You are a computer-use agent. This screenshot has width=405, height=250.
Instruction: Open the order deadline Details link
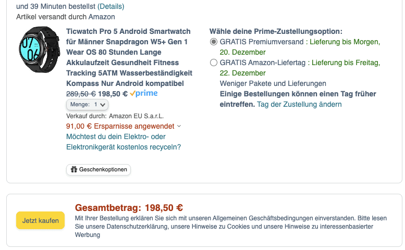point(111,7)
